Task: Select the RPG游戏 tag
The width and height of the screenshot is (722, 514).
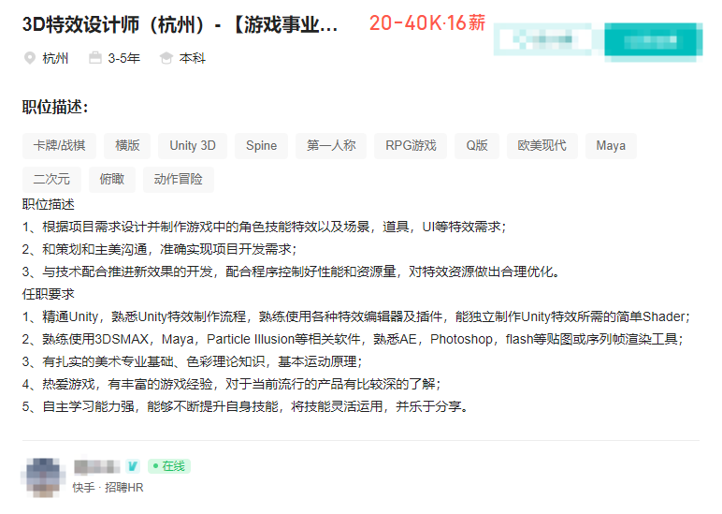Action: [x=411, y=145]
